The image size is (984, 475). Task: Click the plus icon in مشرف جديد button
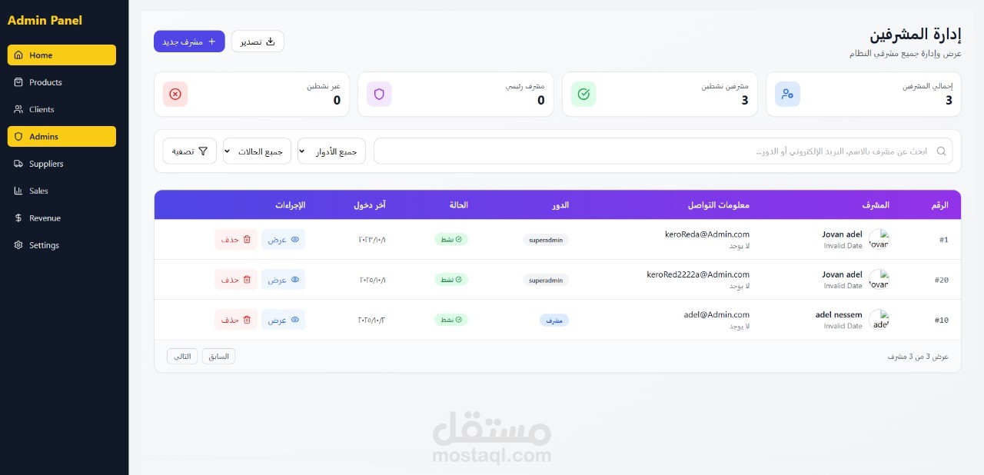pos(211,42)
